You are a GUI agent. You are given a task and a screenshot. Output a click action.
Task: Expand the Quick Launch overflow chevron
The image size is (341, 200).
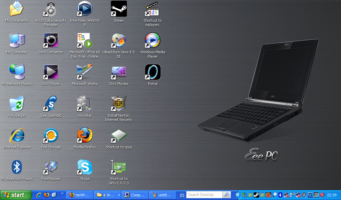pos(62,193)
